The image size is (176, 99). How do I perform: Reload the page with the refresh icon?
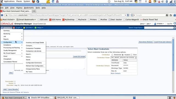point(128,15)
